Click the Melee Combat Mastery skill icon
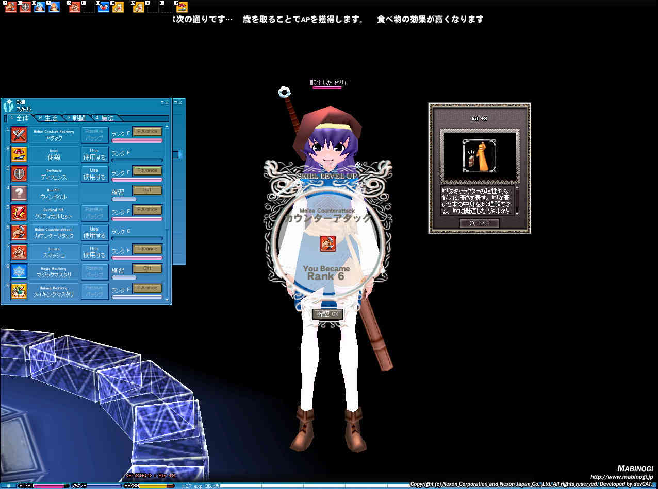The image size is (658, 489). coord(19,135)
